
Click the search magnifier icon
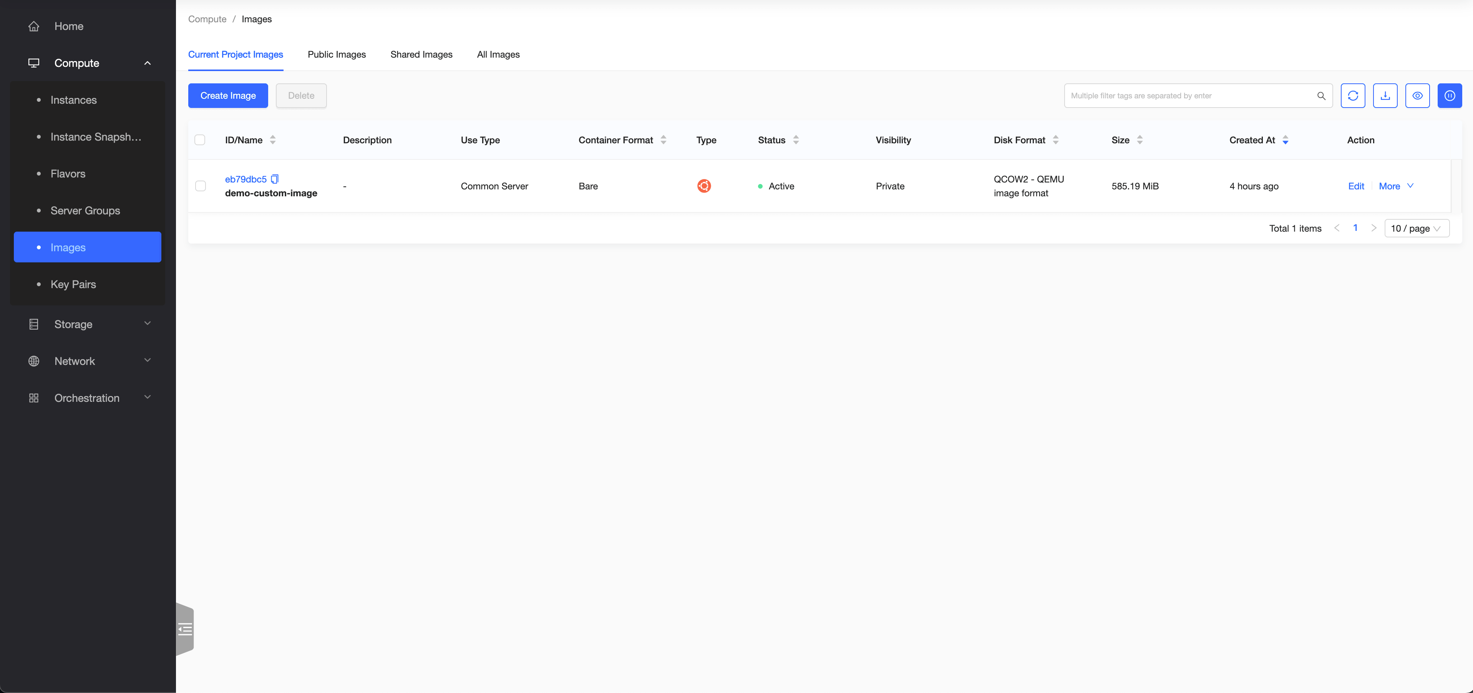[1321, 96]
